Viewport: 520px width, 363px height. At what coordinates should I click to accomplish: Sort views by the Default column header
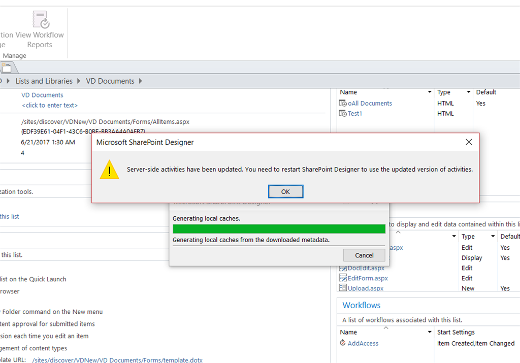pyautogui.click(x=486, y=92)
